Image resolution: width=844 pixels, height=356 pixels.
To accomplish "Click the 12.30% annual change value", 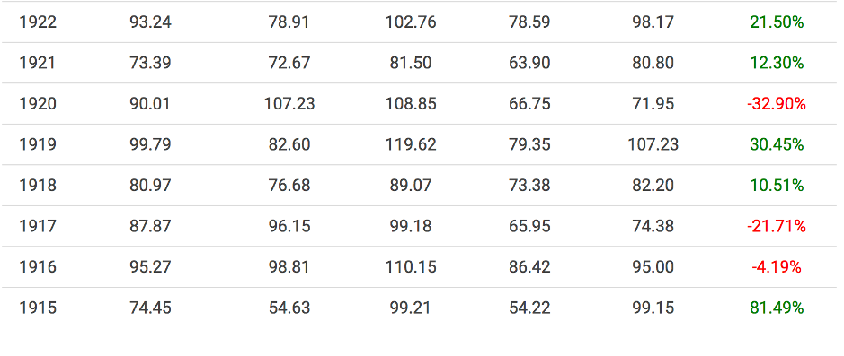I will tap(777, 64).
